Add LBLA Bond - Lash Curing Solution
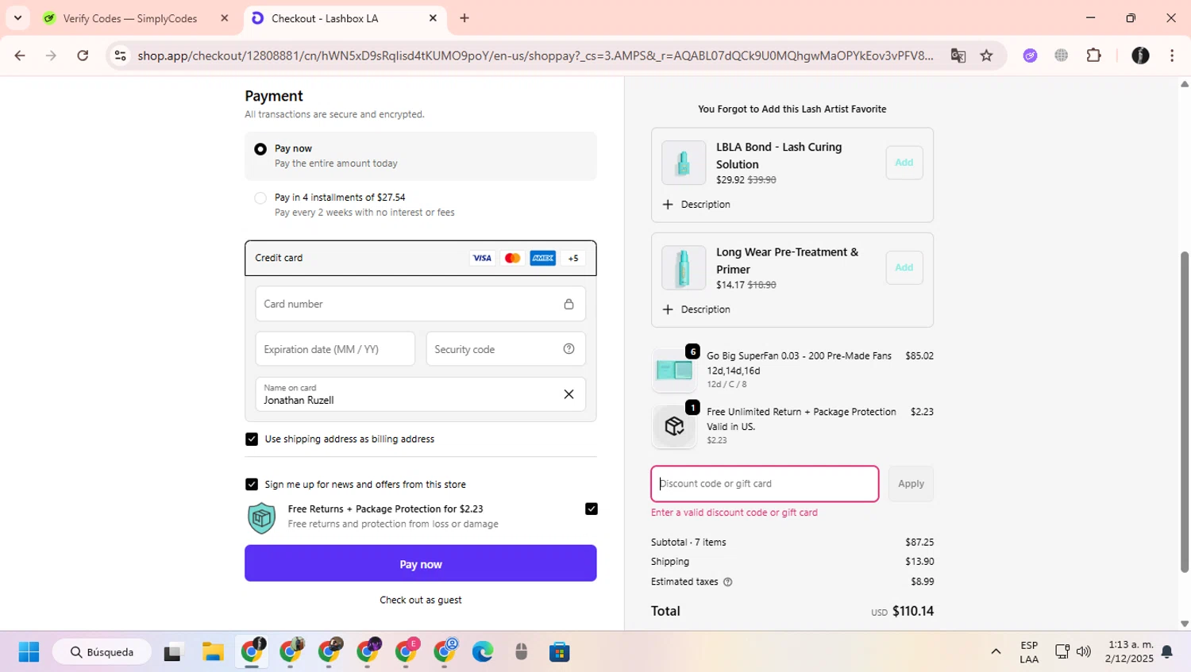Image resolution: width=1191 pixels, height=672 pixels. [x=904, y=163]
